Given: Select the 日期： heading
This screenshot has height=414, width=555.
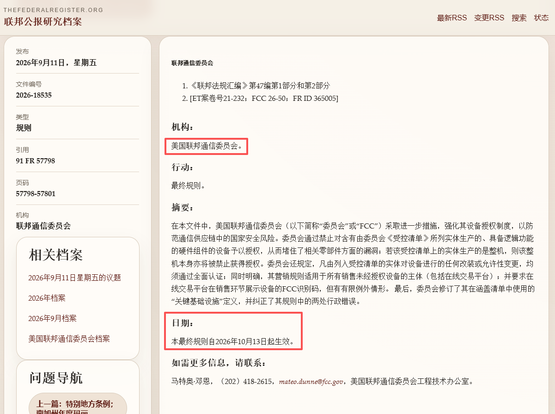Looking at the screenshot, I should (183, 323).
